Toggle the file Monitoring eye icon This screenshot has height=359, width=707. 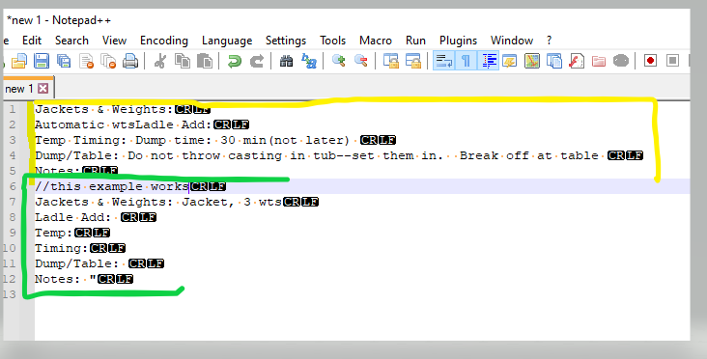(x=621, y=61)
